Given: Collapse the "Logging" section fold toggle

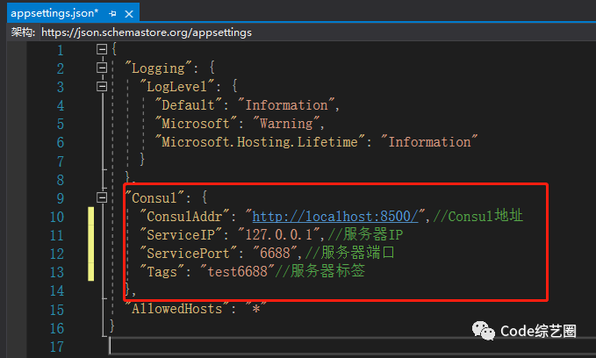Looking at the screenshot, I should tap(103, 68).
